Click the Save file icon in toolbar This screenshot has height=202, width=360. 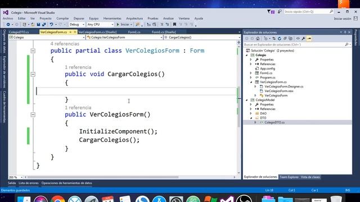point(38,24)
